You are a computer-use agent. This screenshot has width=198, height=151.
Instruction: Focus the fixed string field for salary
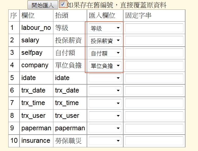tap(154, 40)
